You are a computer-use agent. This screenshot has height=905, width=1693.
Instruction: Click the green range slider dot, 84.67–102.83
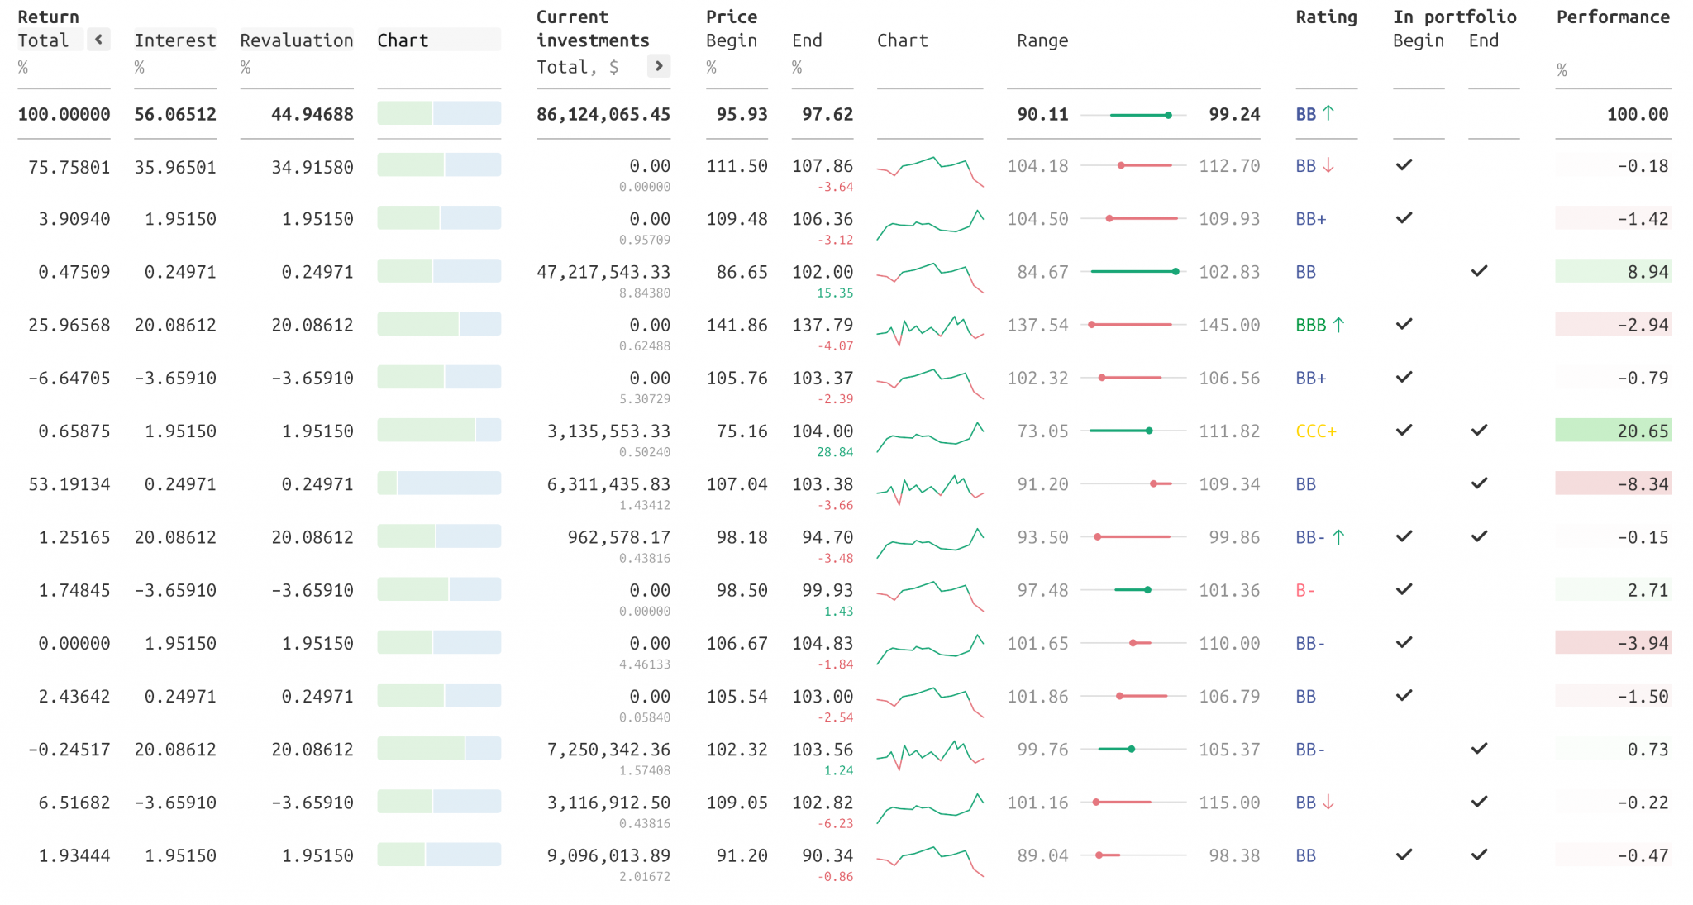coord(1176,272)
